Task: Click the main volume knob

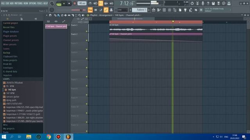Action: coord(52,3)
